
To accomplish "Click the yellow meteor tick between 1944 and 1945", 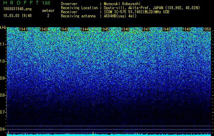I will click(x=93, y=134).
